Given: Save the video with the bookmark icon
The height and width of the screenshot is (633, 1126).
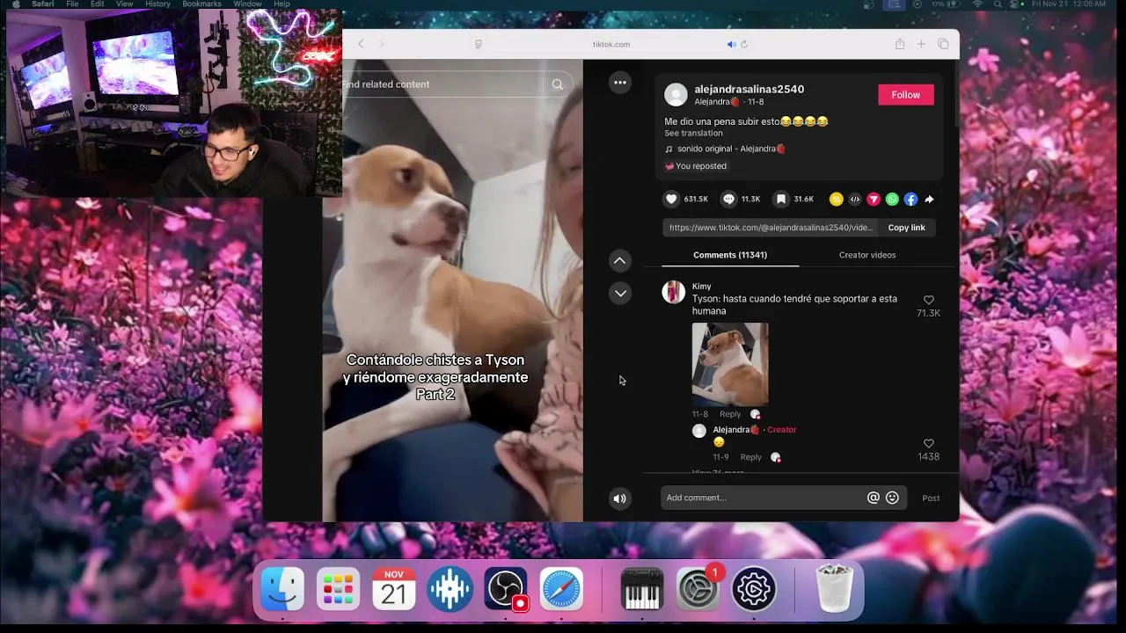Looking at the screenshot, I should (x=780, y=200).
